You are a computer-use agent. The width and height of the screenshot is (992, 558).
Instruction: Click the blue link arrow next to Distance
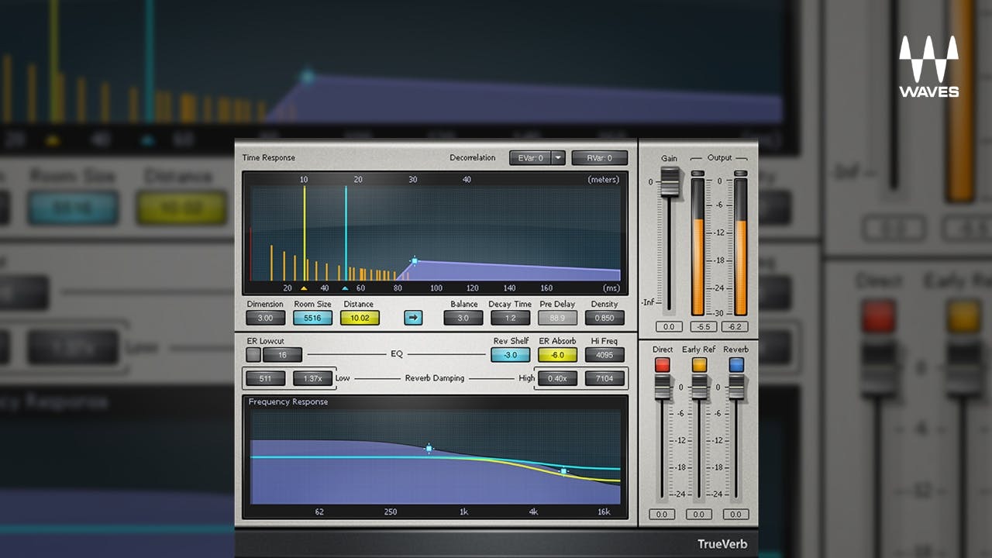click(412, 318)
